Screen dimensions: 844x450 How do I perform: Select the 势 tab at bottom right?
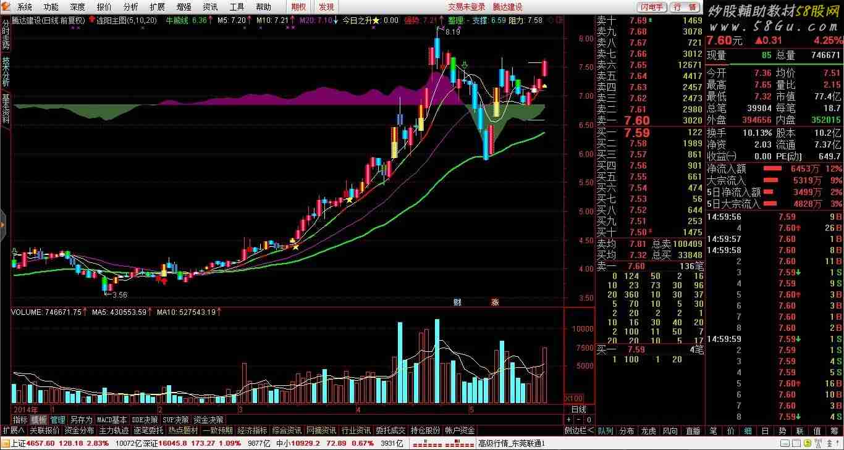click(783, 431)
